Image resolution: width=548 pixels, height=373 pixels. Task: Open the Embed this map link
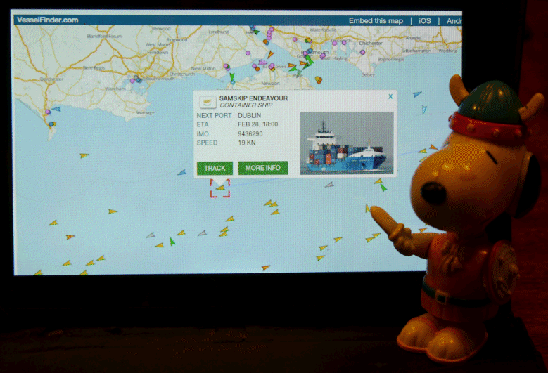click(376, 20)
